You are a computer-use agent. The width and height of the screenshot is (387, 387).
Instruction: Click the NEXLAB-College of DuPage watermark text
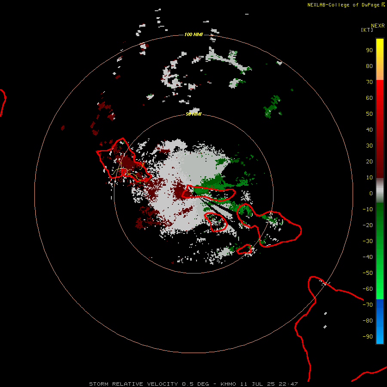coord(346,5)
